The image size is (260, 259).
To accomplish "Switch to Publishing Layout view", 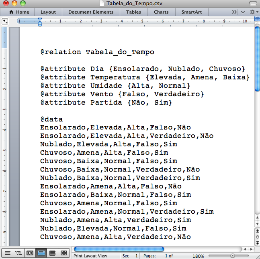I will coord(30,253).
